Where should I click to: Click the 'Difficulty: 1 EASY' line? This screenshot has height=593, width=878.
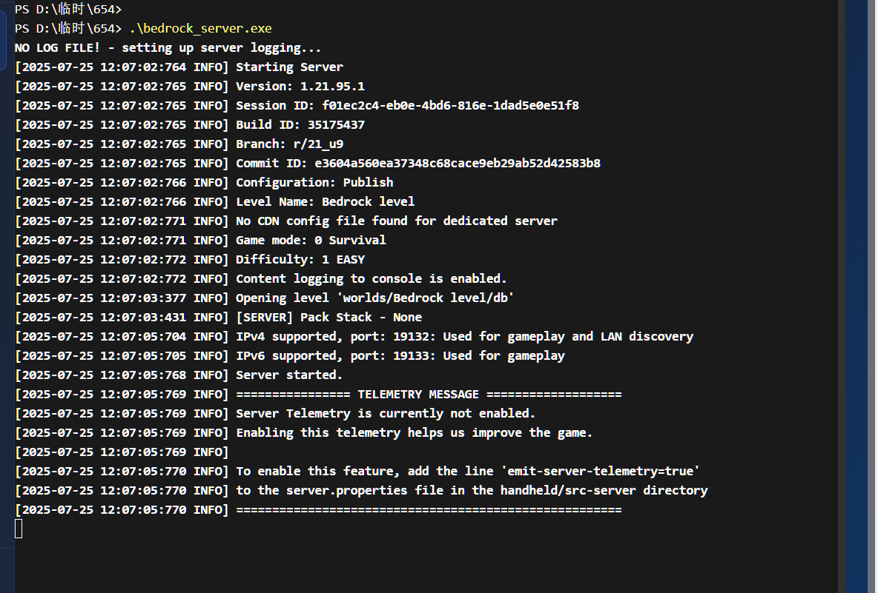pyautogui.click(x=300, y=260)
